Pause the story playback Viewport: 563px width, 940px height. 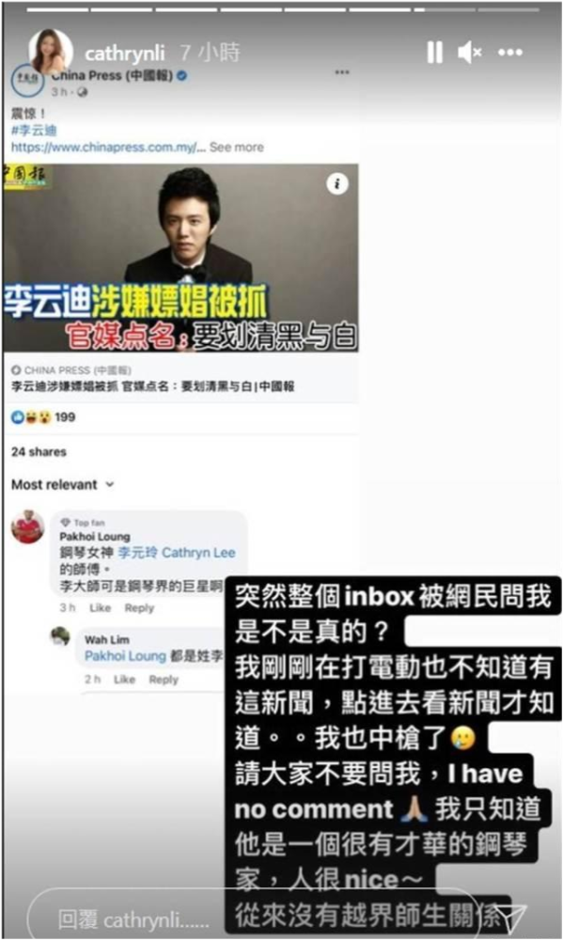[x=434, y=52]
